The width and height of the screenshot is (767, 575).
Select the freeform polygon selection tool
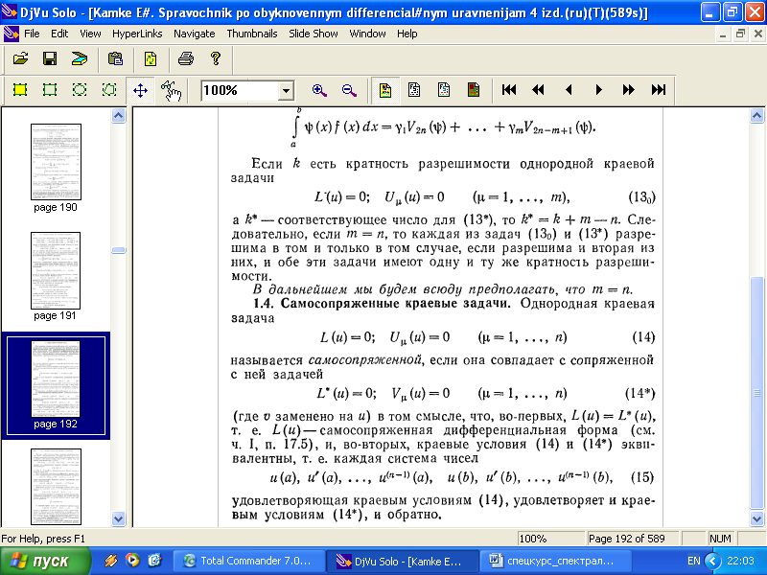(109, 90)
